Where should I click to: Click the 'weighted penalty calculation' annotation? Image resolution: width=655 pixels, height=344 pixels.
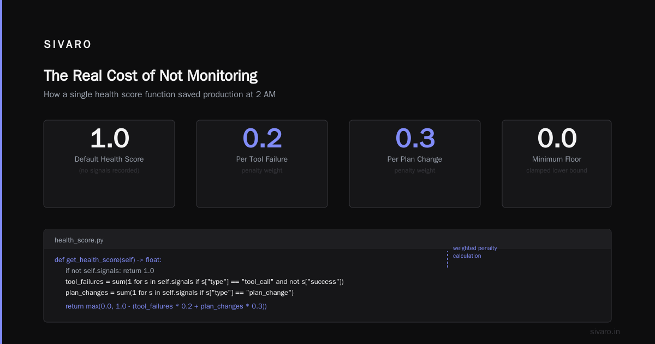coord(475,252)
